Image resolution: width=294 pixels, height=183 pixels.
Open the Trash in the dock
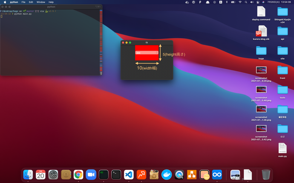coord(266,174)
